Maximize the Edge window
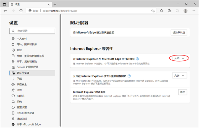This screenshot has width=199, height=128. tap(186, 4)
